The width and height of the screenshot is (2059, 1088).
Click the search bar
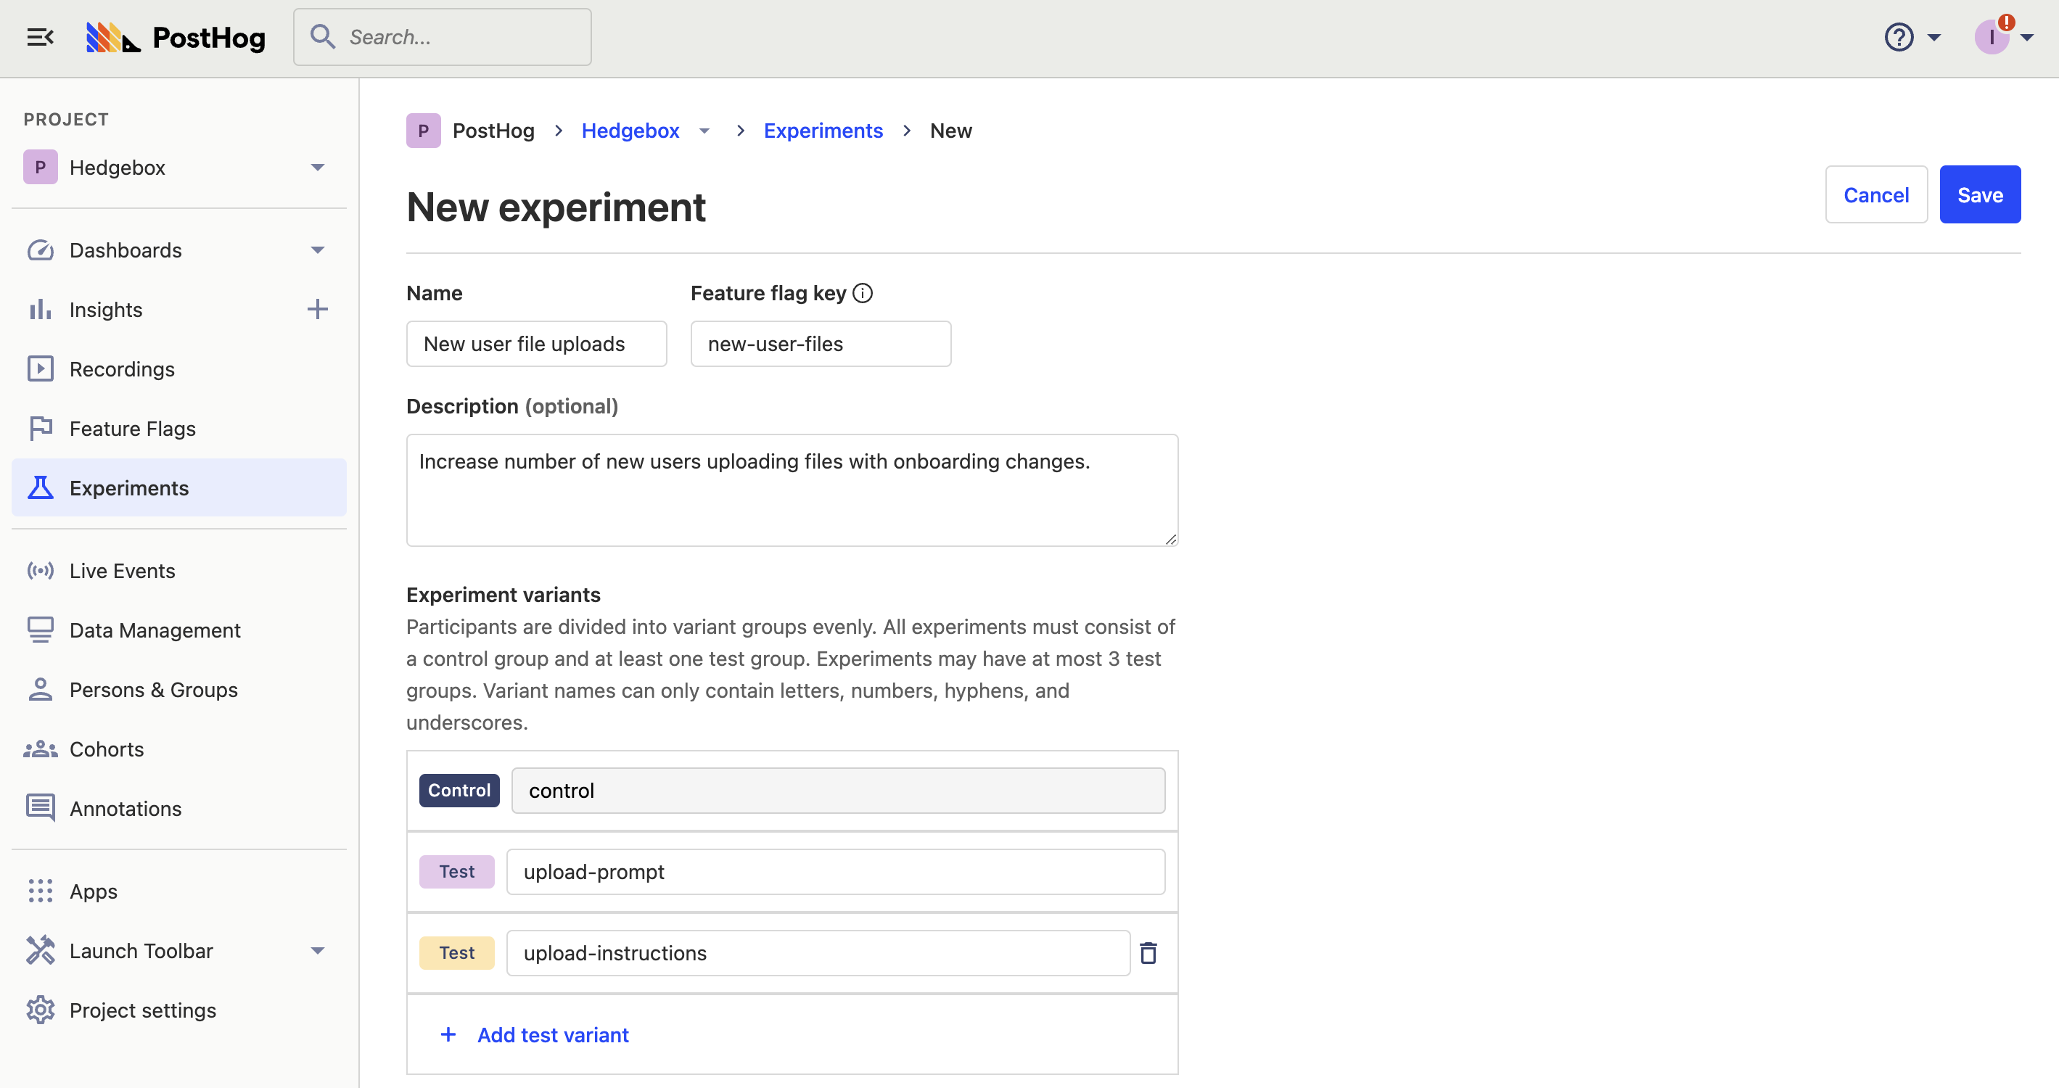tap(442, 37)
